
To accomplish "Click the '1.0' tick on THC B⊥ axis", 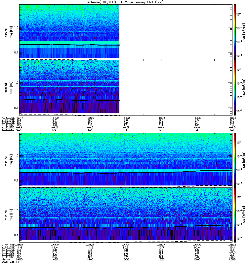I will pyautogui.click(x=16, y=155).
